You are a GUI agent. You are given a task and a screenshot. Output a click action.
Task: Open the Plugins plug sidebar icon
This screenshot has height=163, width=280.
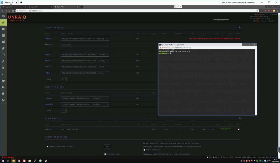click(x=3, y=48)
